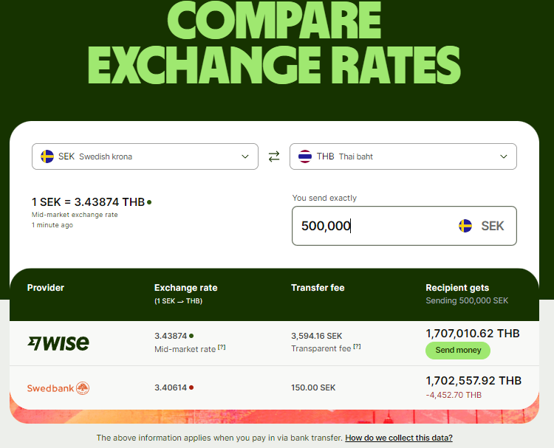Expand the THB Thai baht dropdown chevron
554x448 pixels.
504,156
